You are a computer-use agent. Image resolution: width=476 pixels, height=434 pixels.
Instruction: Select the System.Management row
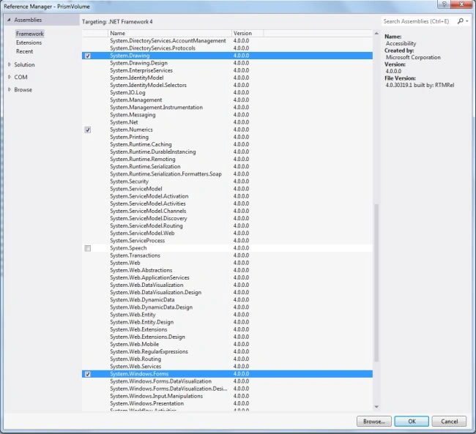227,100
